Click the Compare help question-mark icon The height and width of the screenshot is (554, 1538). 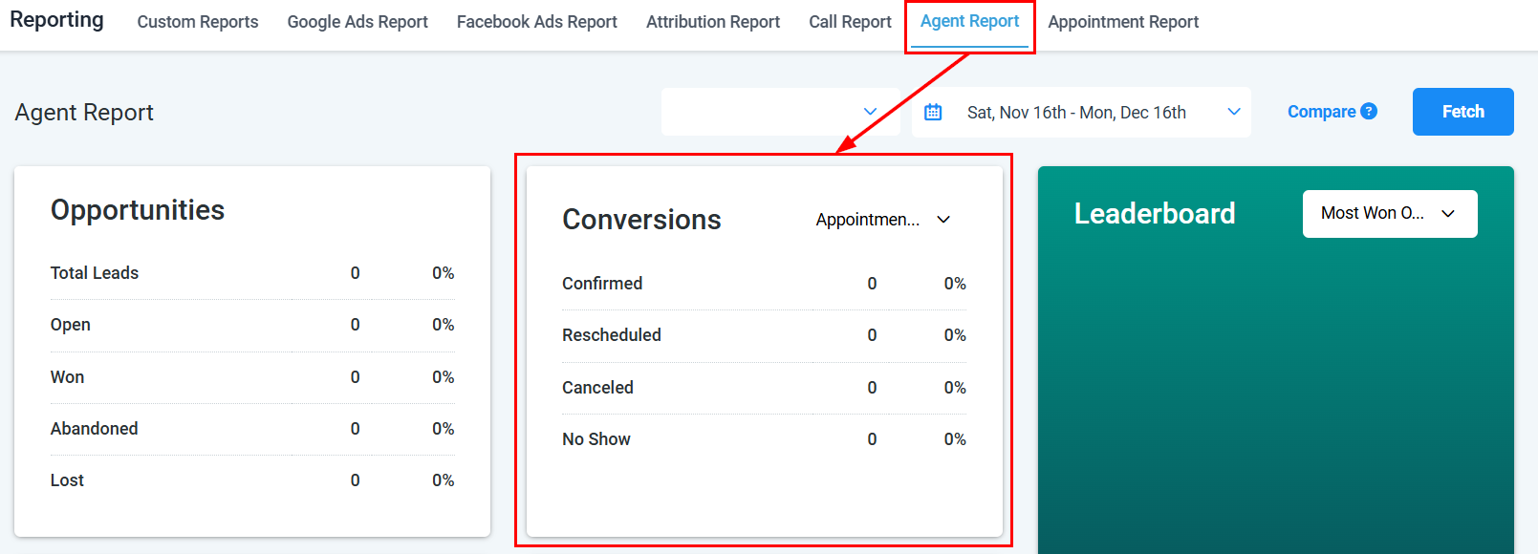(1369, 112)
